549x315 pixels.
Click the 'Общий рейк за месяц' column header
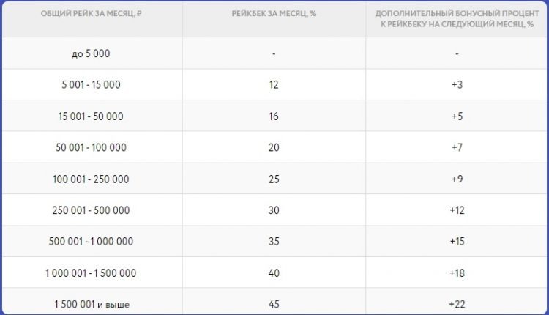(x=91, y=14)
